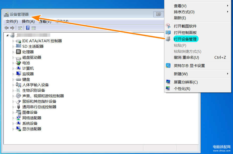Click the blue Help question mark icon
Screen dimensions: 233x154
click(28, 28)
